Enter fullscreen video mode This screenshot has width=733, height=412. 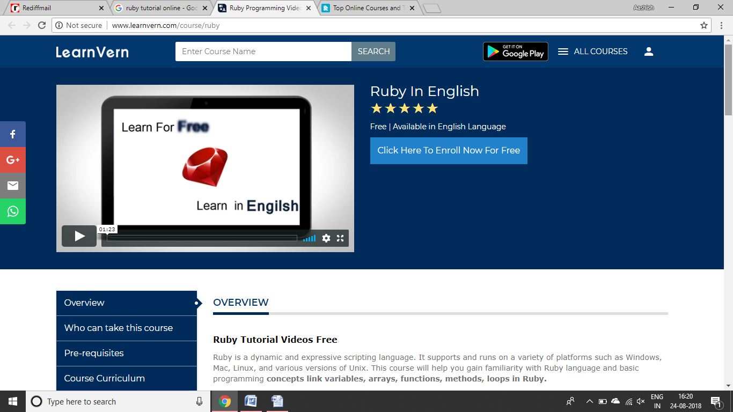pos(340,238)
